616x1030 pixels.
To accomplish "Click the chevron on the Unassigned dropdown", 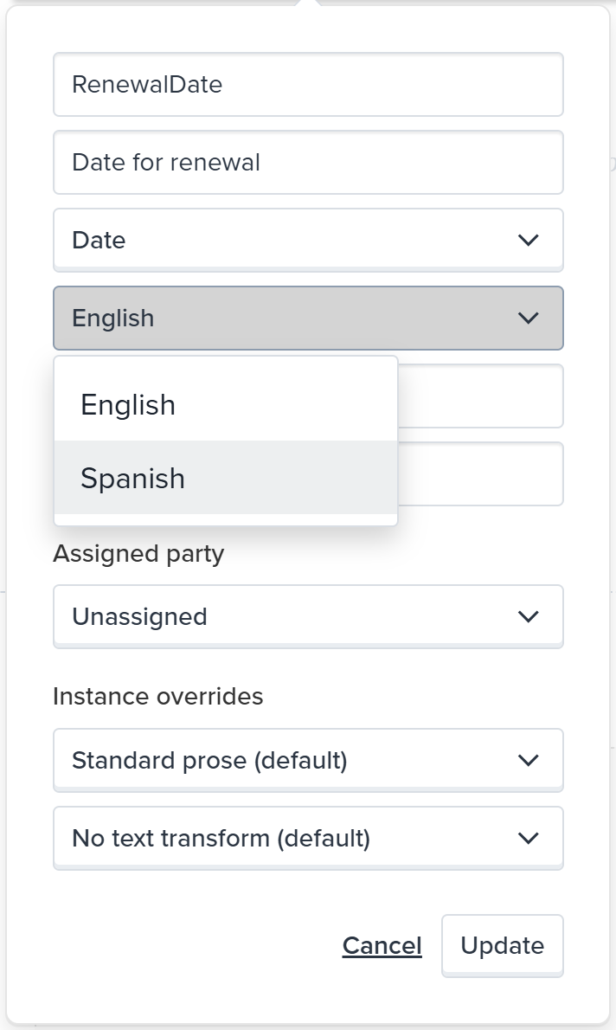I will point(528,616).
